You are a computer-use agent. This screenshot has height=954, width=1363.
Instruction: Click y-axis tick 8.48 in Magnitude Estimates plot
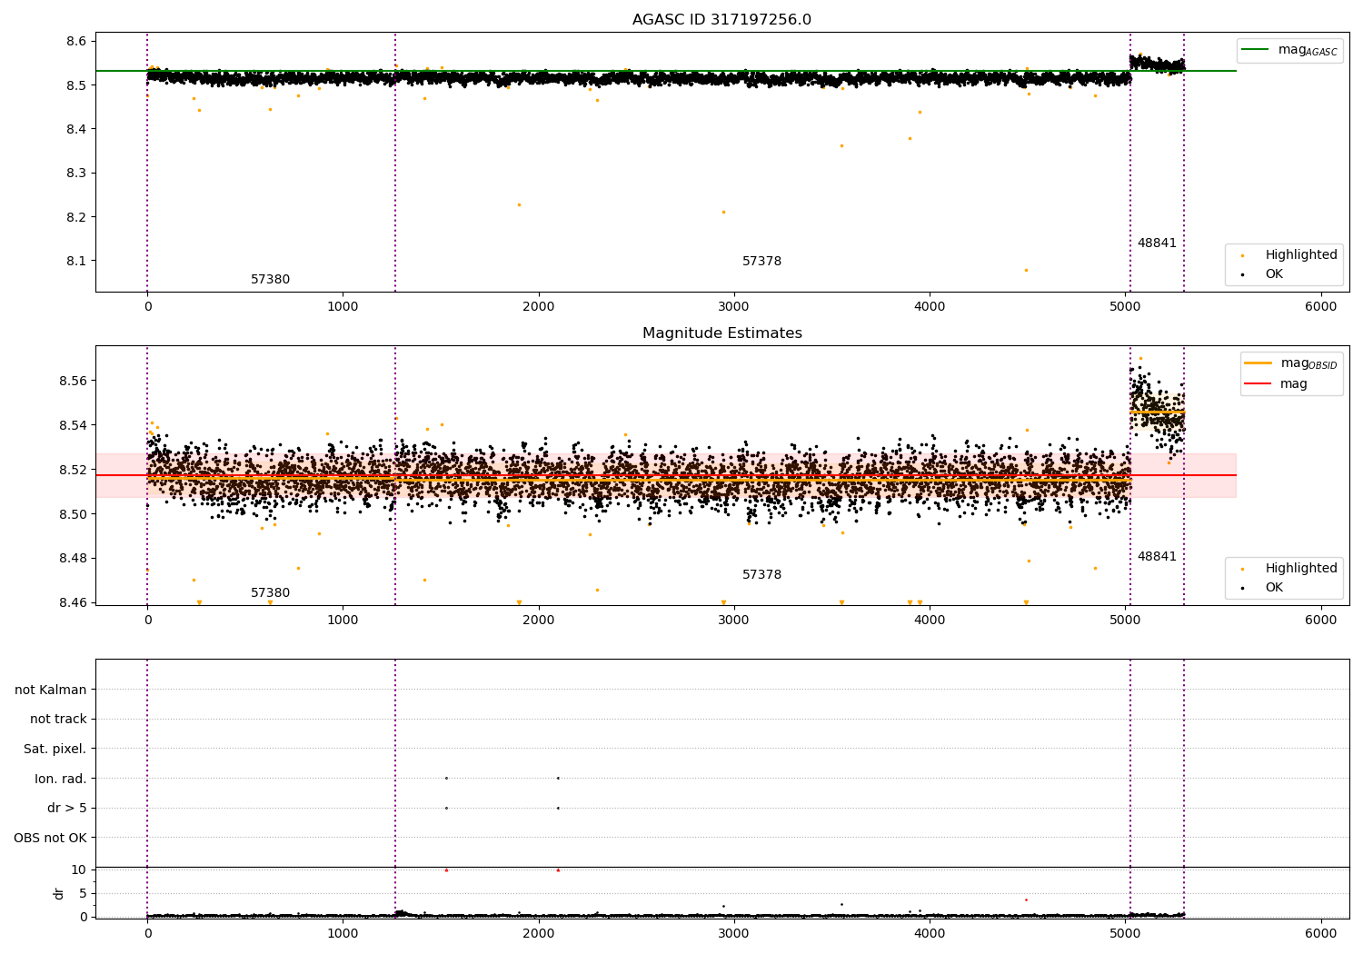pyautogui.click(x=73, y=559)
